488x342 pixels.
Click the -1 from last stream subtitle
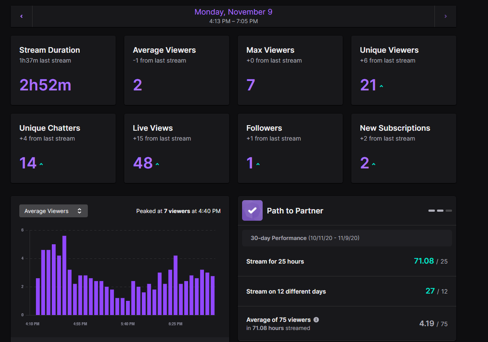(x=159, y=60)
